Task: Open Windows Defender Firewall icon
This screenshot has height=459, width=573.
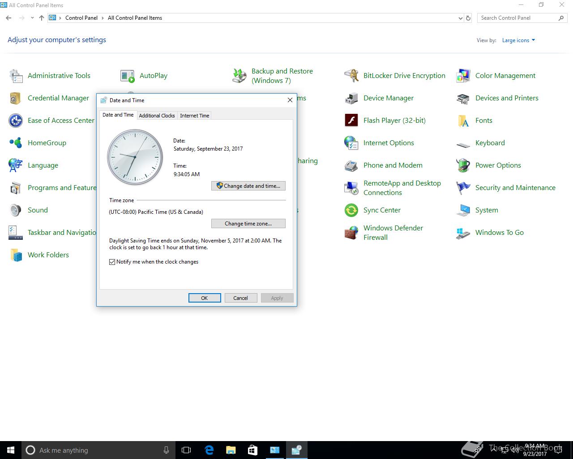Action: [x=351, y=233]
